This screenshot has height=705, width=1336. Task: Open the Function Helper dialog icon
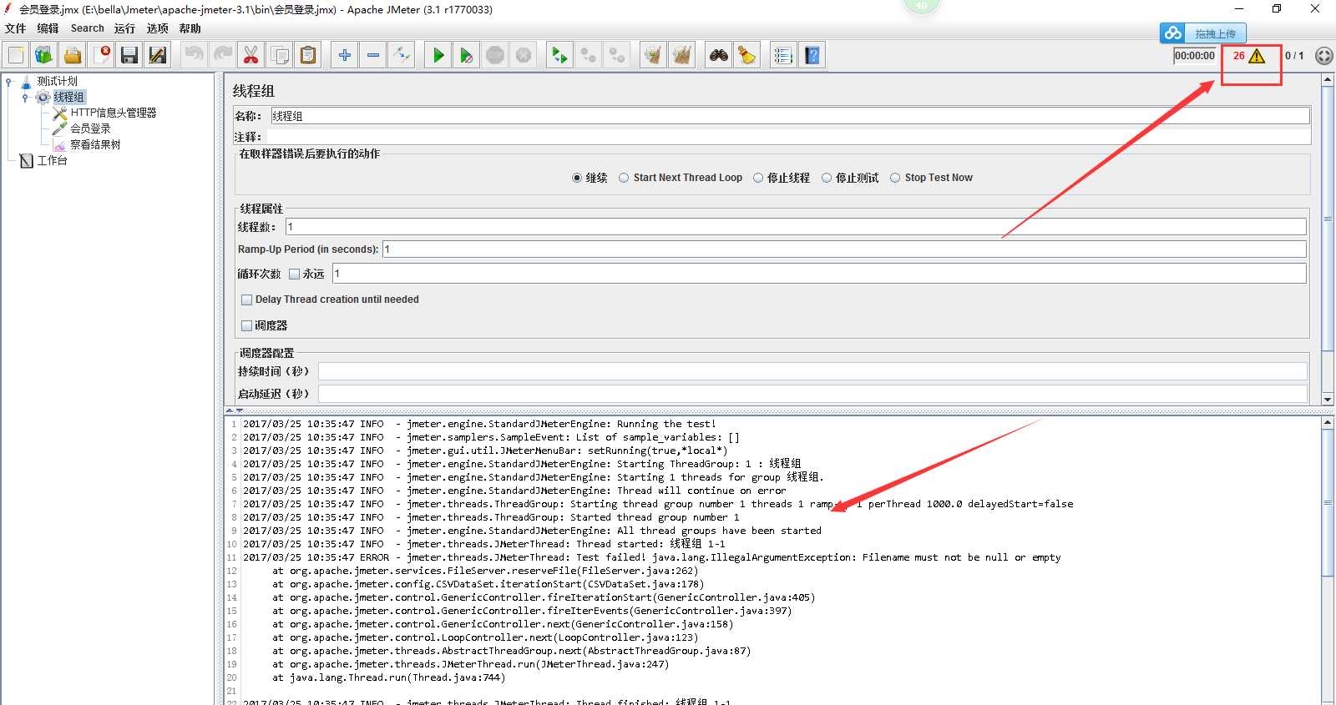(x=784, y=55)
